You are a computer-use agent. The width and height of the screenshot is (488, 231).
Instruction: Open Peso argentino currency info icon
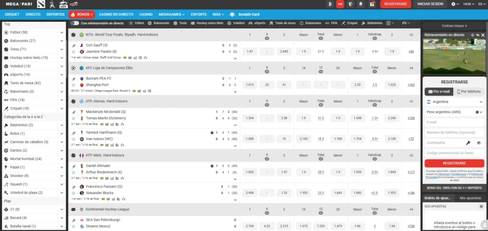(x=477, y=112)
